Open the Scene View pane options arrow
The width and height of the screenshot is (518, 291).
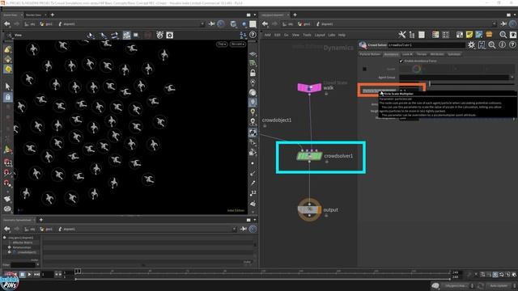pos(255,15)
